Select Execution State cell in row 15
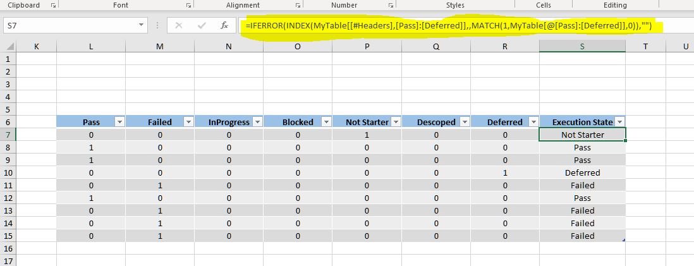This screenshot has height=266, width=694. pyautogui.click(x=583, y=236)
